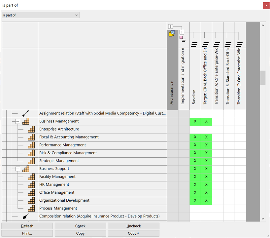
Task: Toggle Business Management cell under Baseline
Action: coord(195,121)
